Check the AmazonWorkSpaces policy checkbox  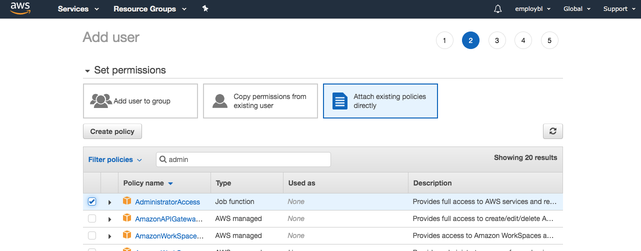point(92,235)
